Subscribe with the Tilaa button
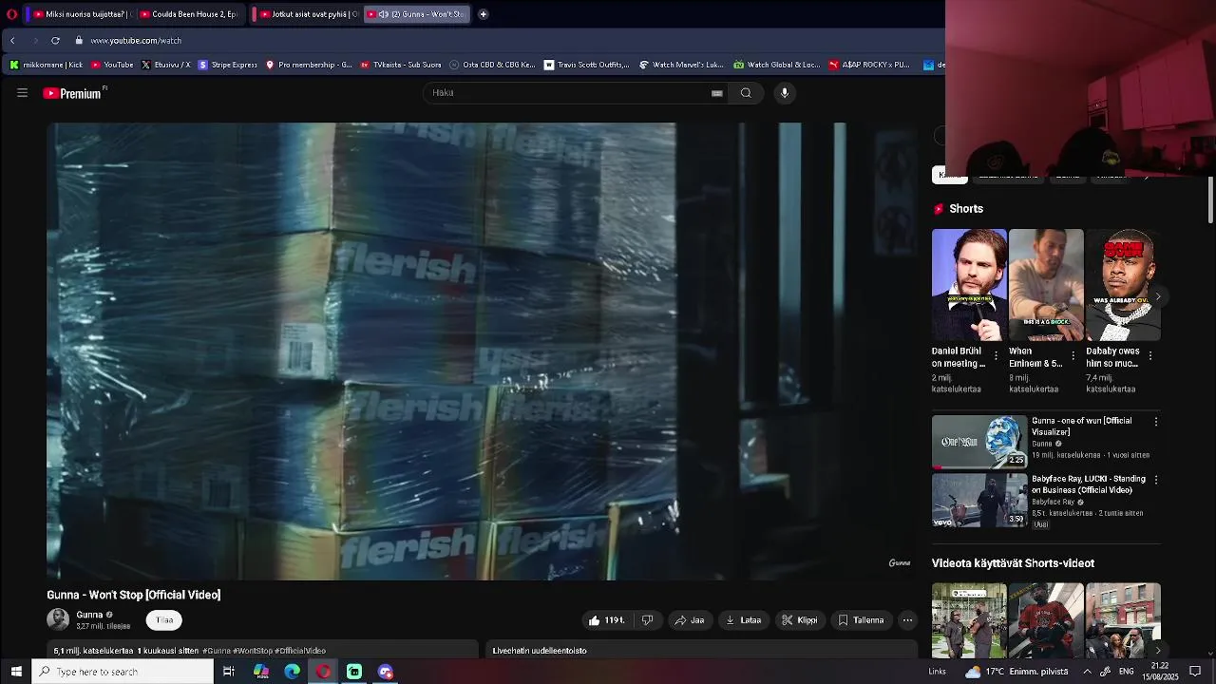Screen dimensions: 1216x684 164,620
